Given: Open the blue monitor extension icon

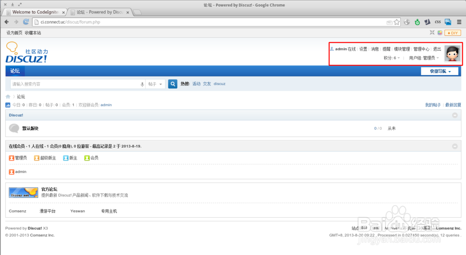Looking at the screenshot, I should [448, 22].
